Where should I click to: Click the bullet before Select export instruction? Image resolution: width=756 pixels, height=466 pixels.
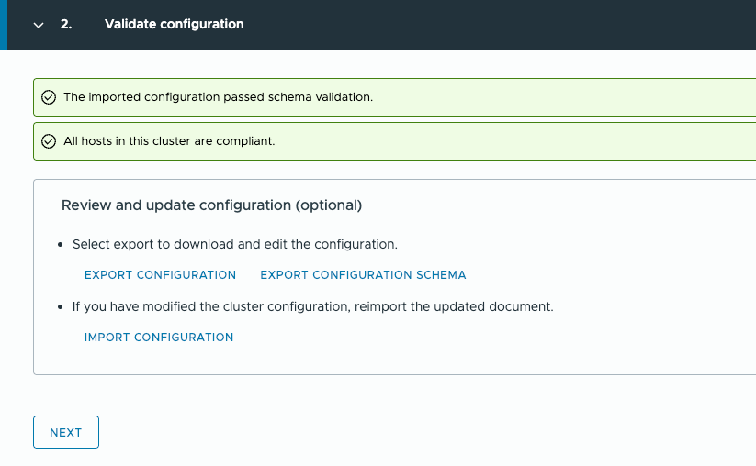61,246
